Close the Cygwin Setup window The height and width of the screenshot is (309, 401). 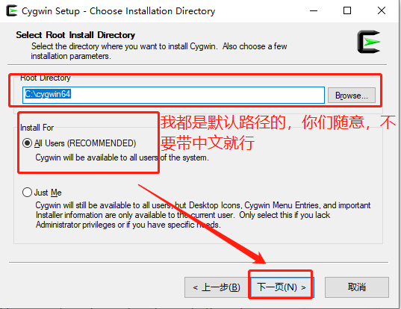pos(382,10)
